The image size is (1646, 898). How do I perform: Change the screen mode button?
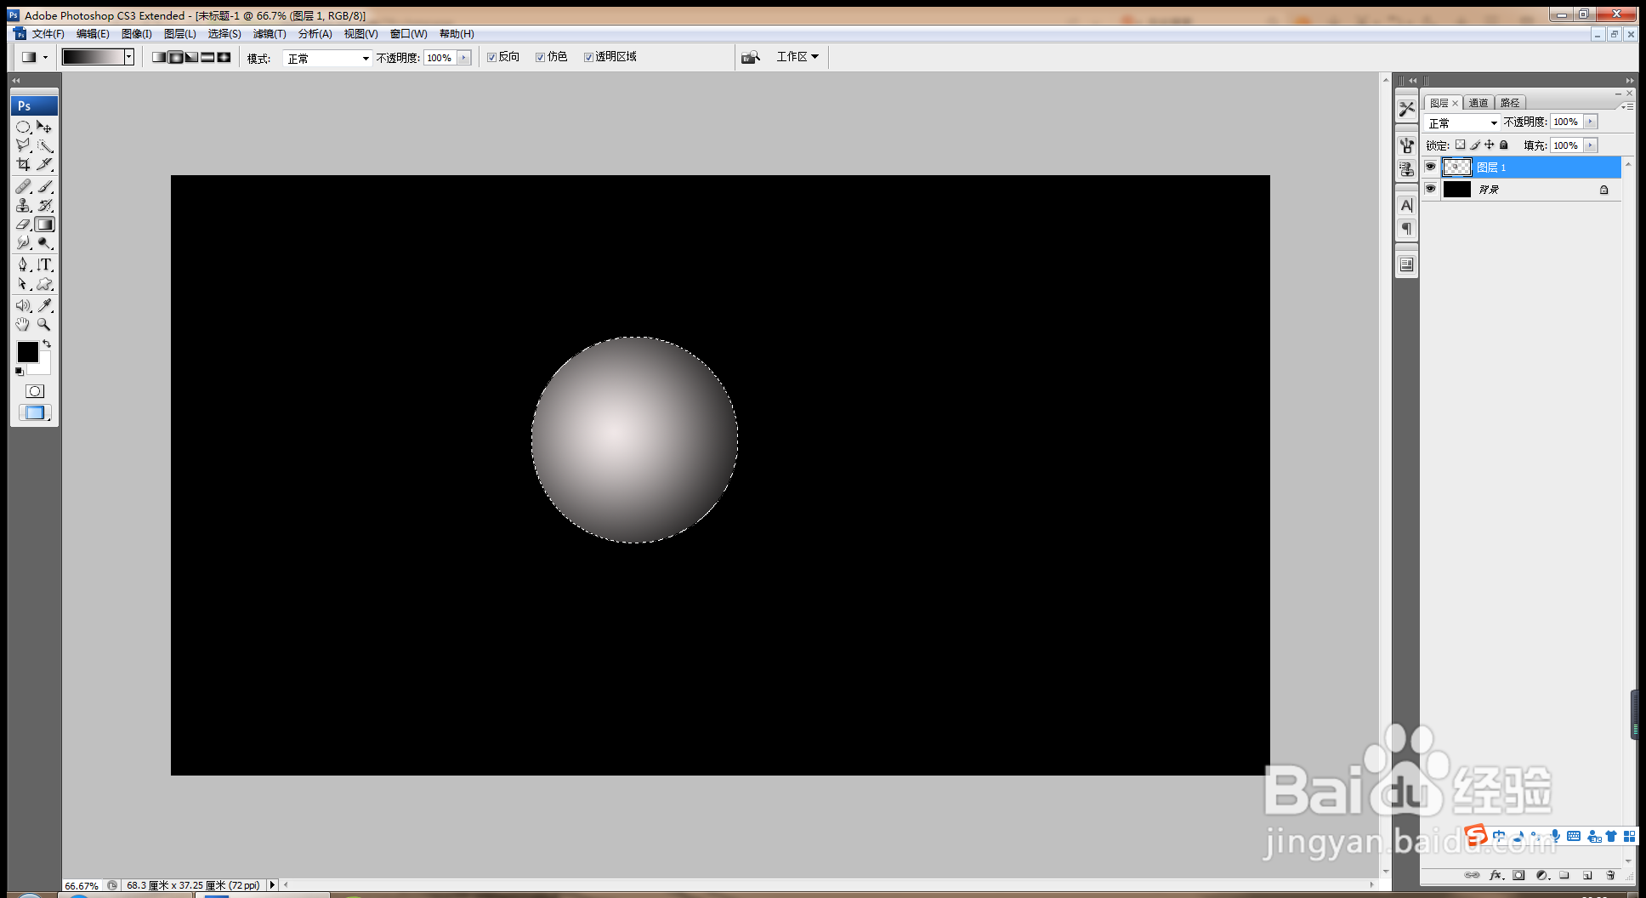[x=35, y=412]
